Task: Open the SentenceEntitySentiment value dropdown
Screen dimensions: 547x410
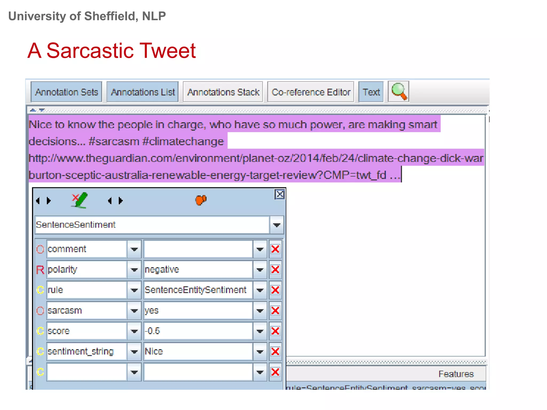Action: click(260, 290)
